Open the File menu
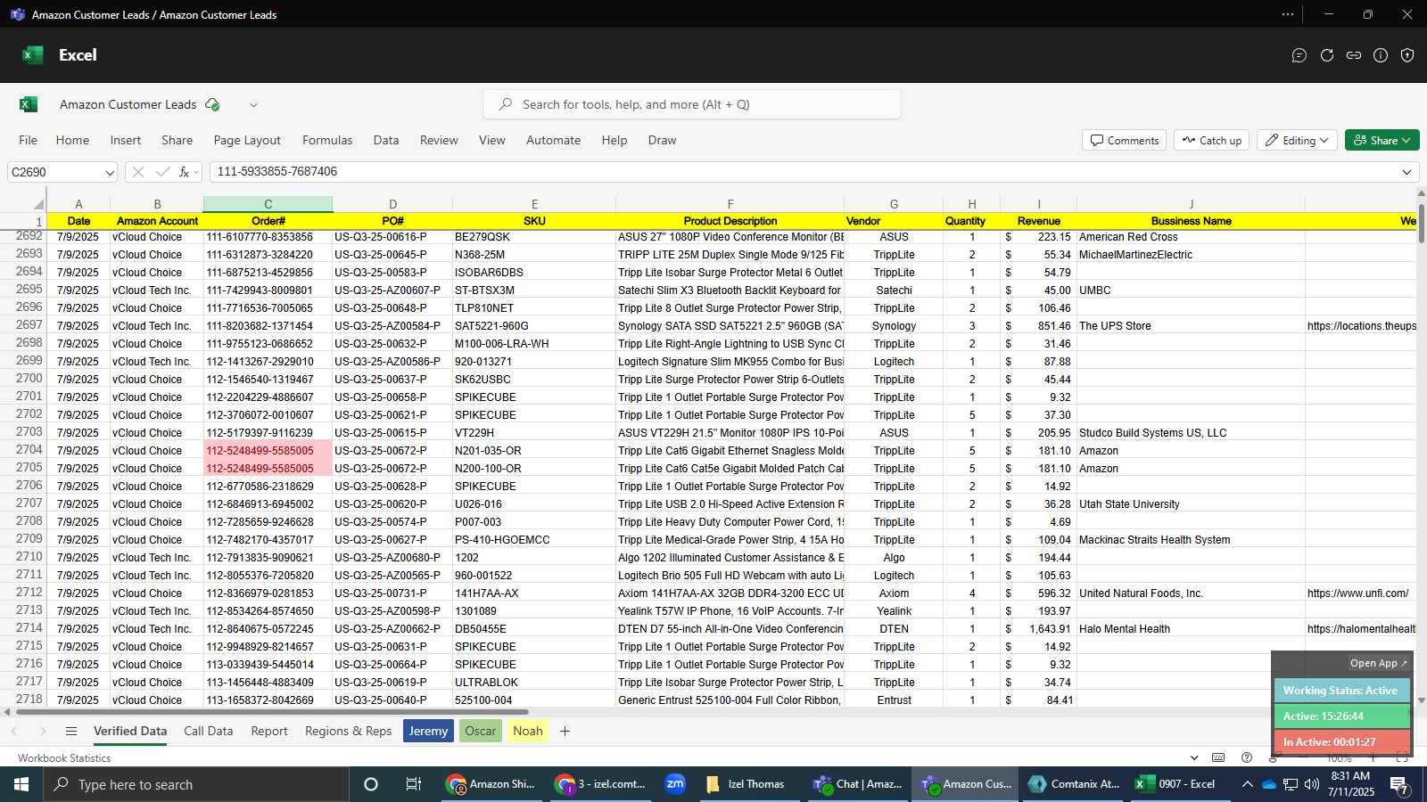Viewport: 1427px width, 802px height. [x=29, y=140]
